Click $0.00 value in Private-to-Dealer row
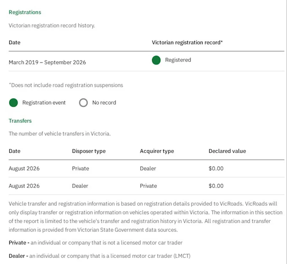Screen dimensions: 287x264 tap(216, 169)
